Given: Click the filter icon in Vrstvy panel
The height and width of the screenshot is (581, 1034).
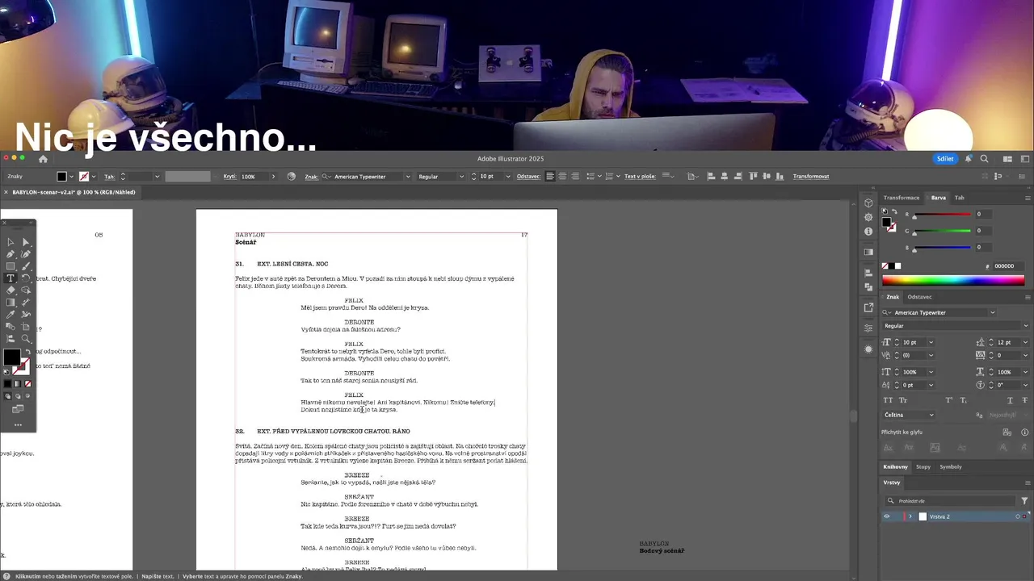Looking at the screenshot, I should coord(1024,501).
